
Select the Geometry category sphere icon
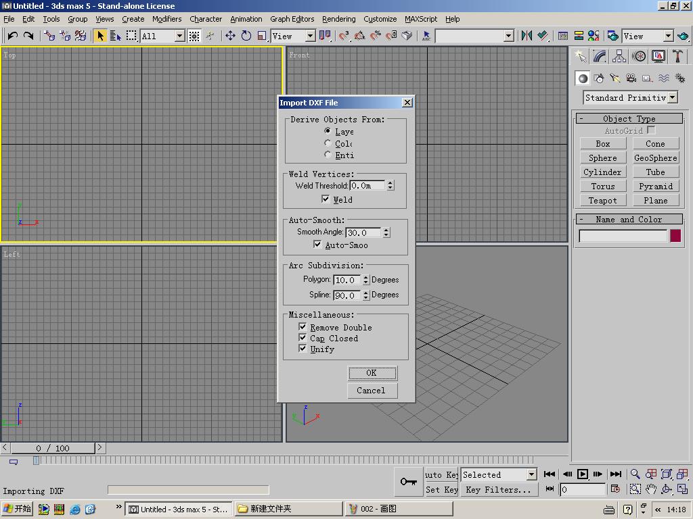pyautogui.click(x=583, y=78)
